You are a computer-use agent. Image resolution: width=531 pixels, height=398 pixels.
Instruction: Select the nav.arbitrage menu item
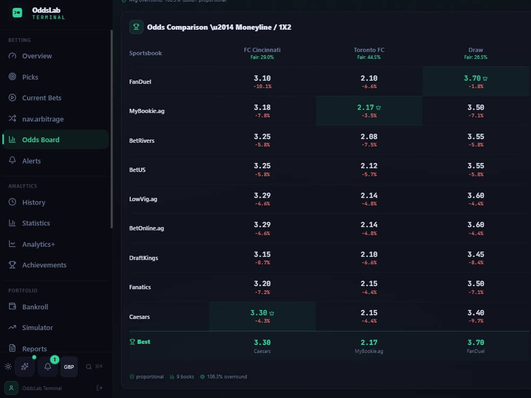[55, 119]
